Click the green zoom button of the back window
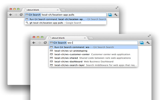This screenshot has height=100, width=160. [x=18, y=9]
